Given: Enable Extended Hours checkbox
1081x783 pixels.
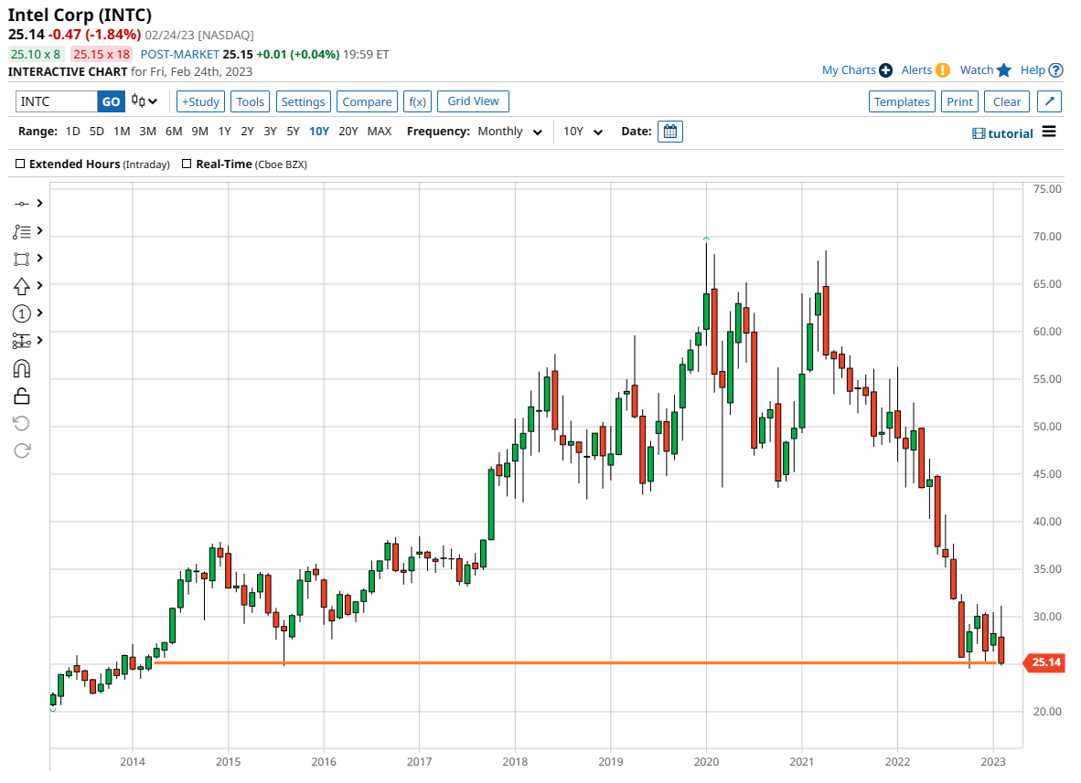Looking at the screenshot, I should click(x=20, y=164).
